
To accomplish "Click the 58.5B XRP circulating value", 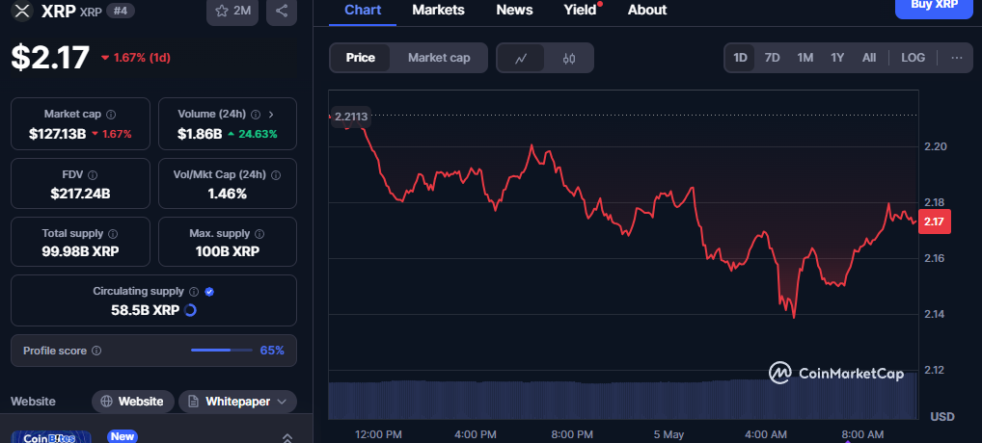I will click(146, 310).
